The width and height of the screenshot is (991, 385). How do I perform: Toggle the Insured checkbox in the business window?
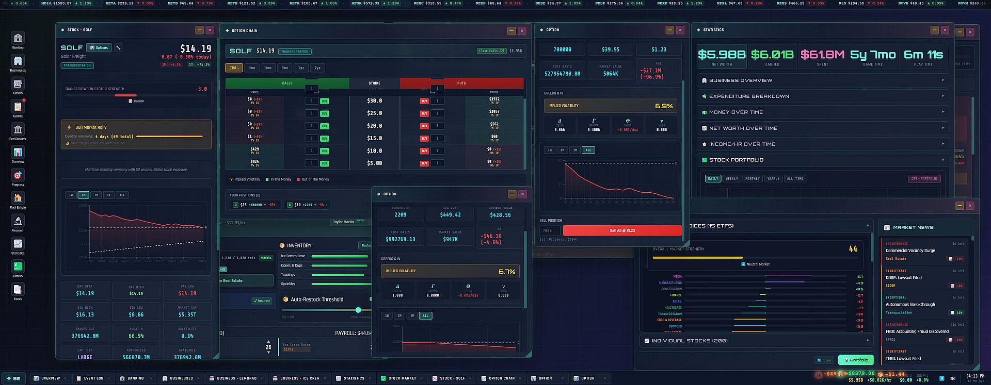click(x=262, y=300)
